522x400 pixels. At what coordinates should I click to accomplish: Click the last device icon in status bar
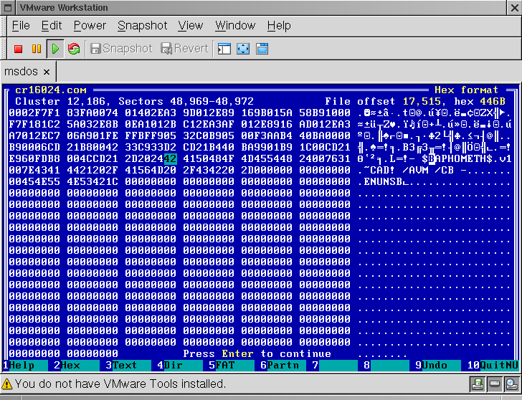511,384
